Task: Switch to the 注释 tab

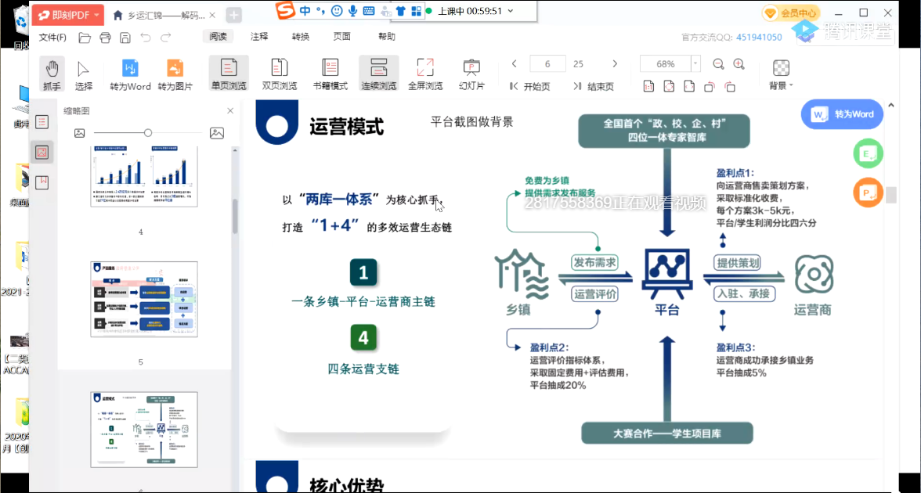Action: pos(259,37)
